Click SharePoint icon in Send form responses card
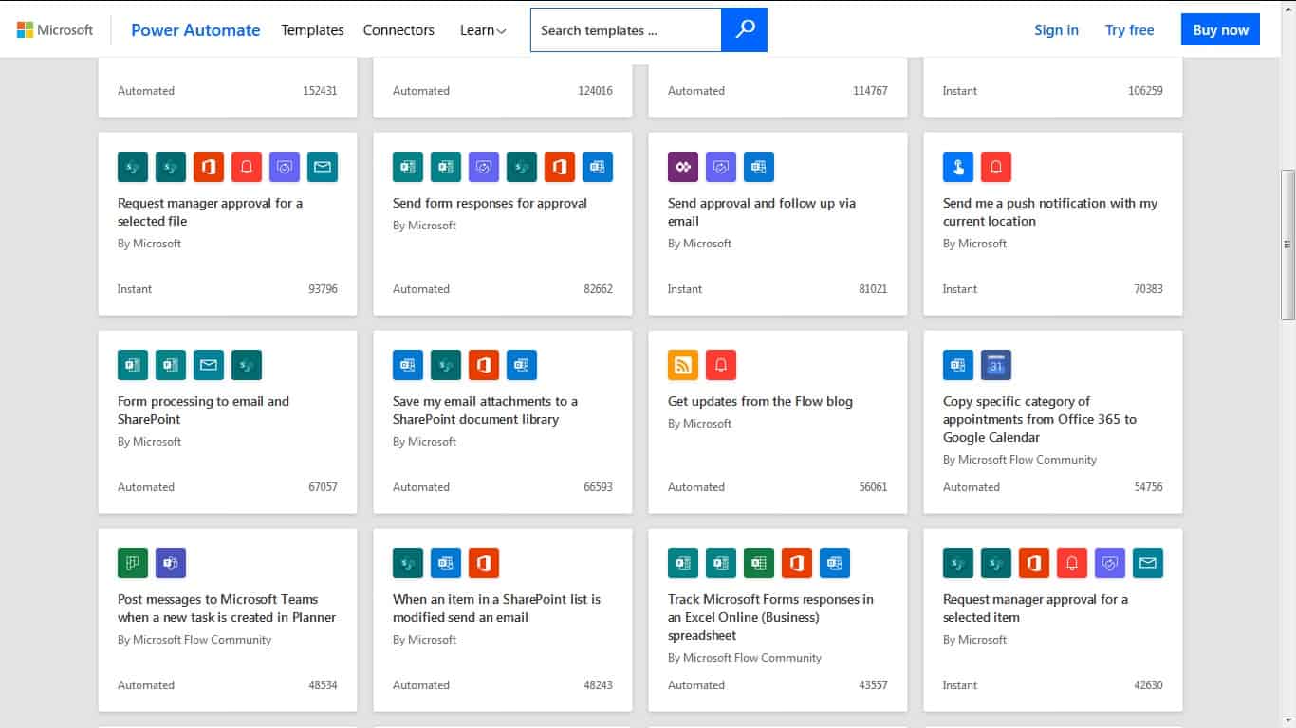 tap(522, 167)
